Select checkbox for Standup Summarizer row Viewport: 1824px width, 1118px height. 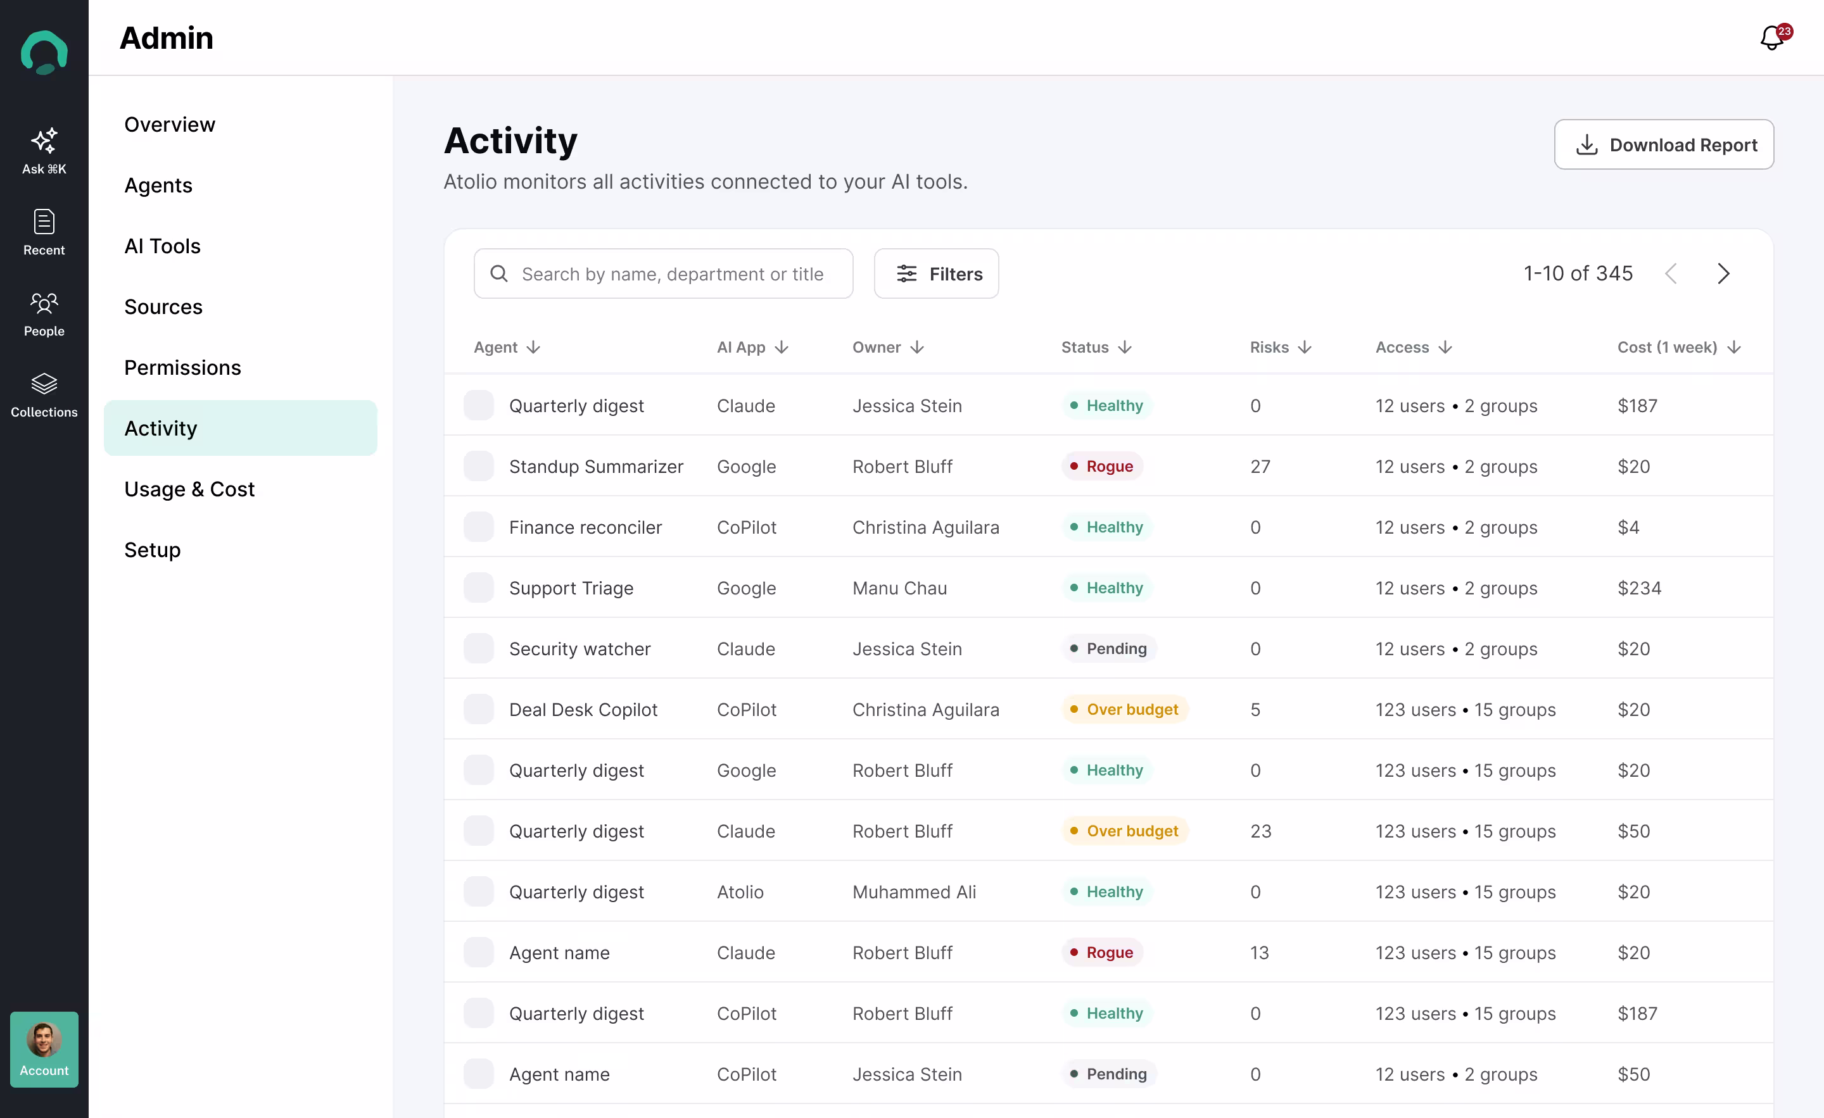pyautogui.click(x=479, y=466)
